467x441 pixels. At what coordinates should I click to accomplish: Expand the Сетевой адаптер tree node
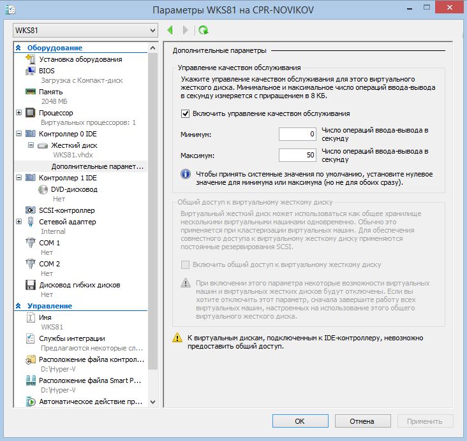tap(18, 222)
